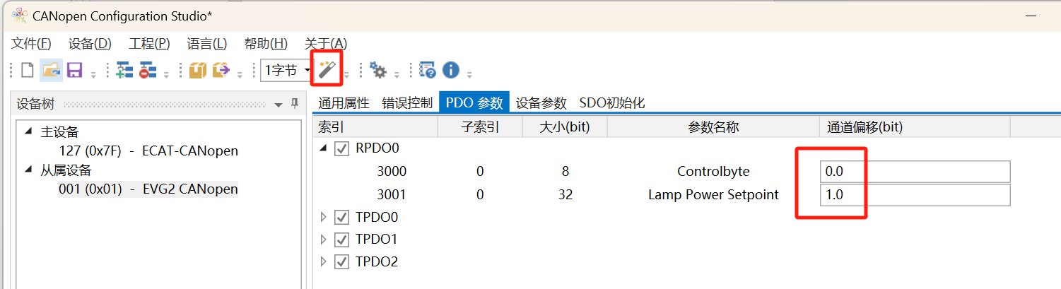This screenshot has height=289, width=1061.
Task: Collapse the 从属设备 tree node
Action: pyautogui.click(x=28, y=170)
